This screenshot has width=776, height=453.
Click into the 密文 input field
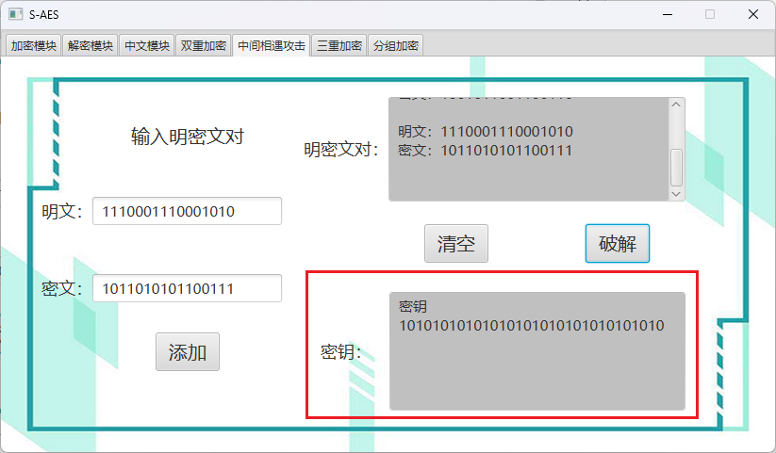click(x=187, y=289)
